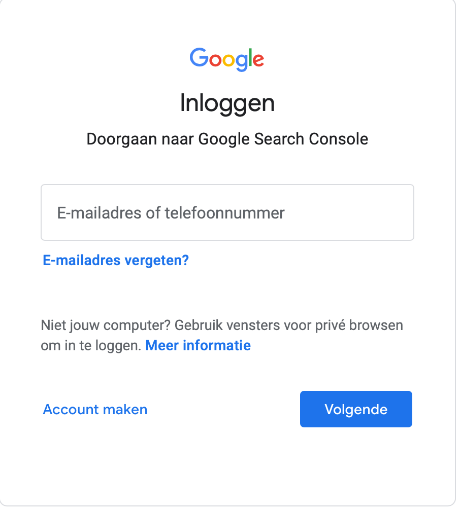
Task: Click 'Meer informatie' about private browsing
Action: tap(198, 345)
